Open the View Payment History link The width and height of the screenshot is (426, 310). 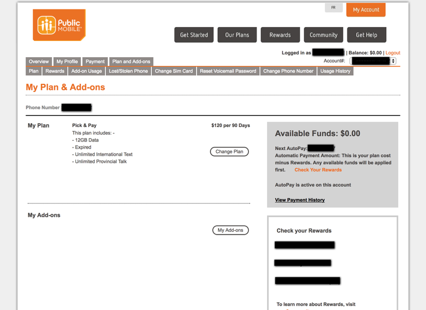300,200
